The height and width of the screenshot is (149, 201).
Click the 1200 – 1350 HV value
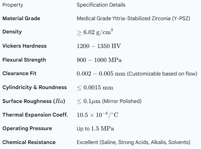93,46
